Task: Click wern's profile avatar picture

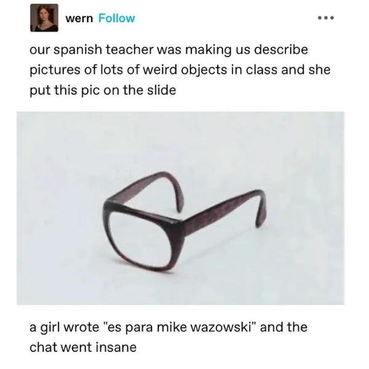Action: (x=44, y=18)
